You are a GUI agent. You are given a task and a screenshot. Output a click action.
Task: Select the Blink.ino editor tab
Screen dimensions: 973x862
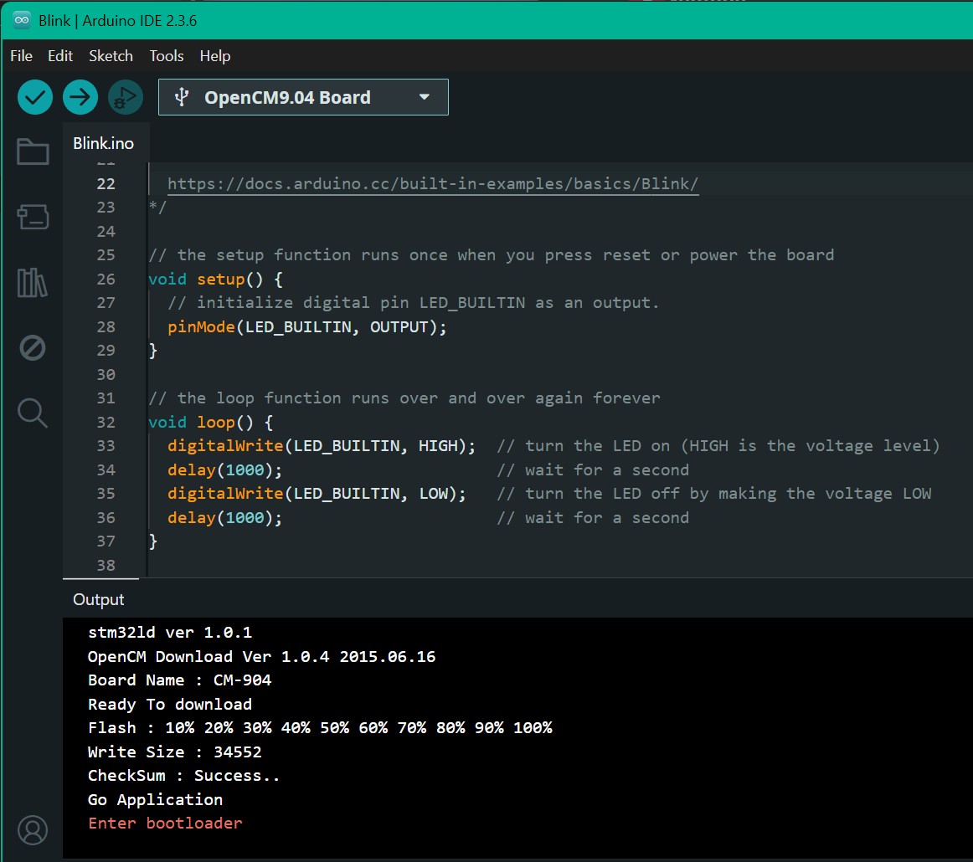104,143
